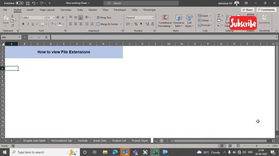
Task: Click the Orientation text-angle icon
Action: coord(87,17)
